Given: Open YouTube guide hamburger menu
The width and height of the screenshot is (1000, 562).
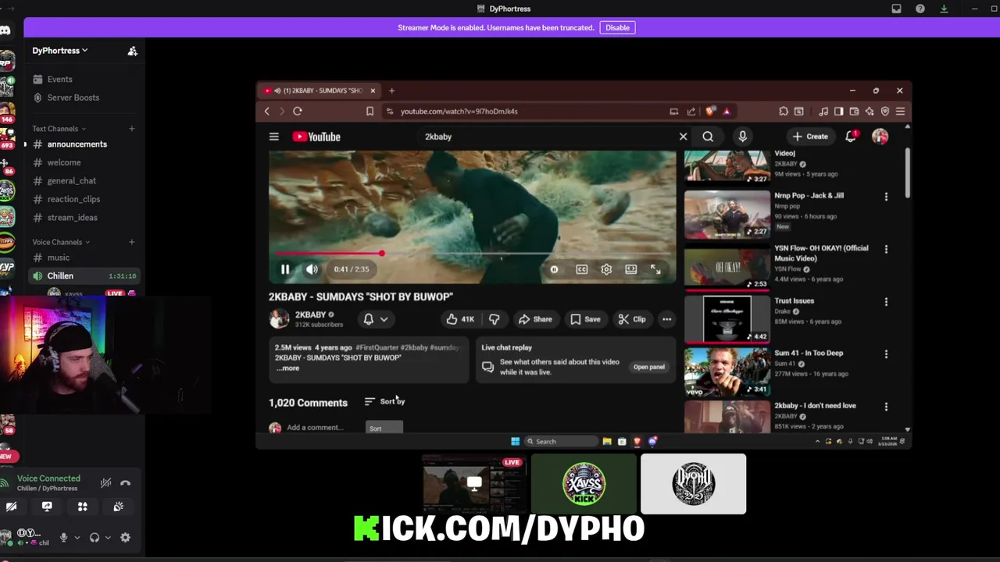Looking at the screenshot, I should point(274,137).
